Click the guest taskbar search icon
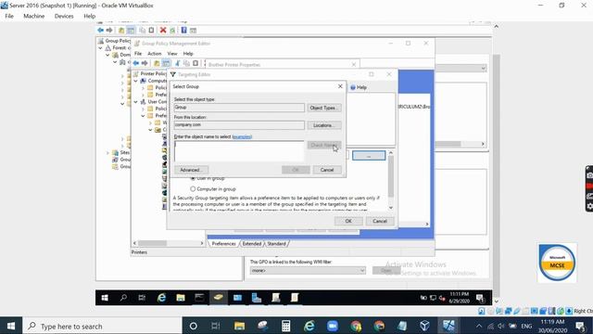This screenshot has height=334, width=593. pyautogui.click(x=123, y=298)
